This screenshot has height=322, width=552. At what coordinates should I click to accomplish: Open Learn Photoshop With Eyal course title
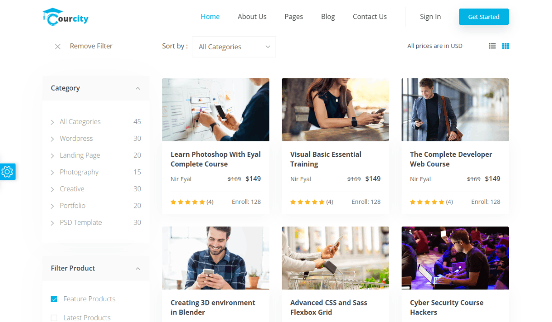[216, 159]
